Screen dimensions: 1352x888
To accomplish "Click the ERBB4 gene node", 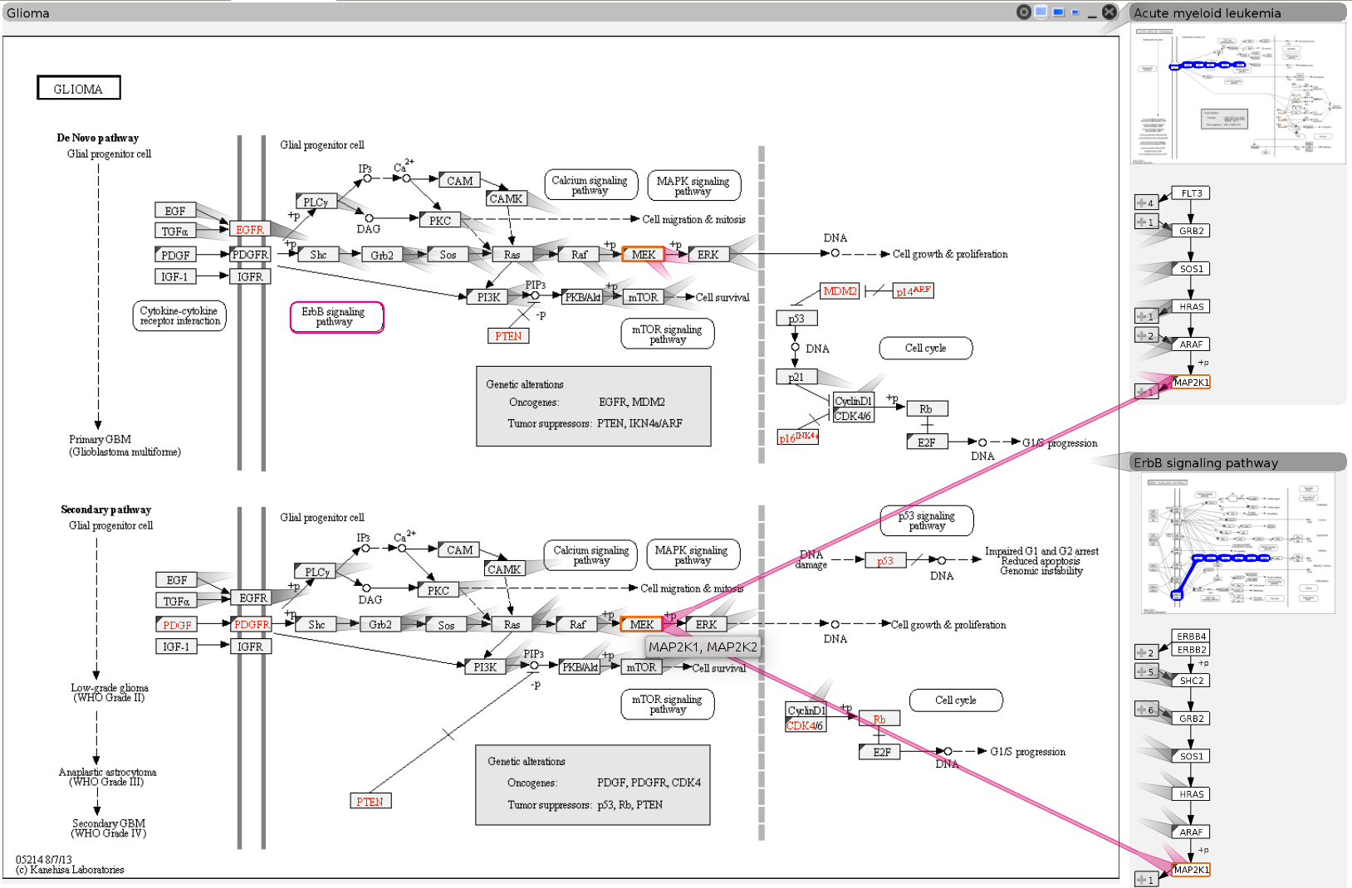I will [1191, 637].
